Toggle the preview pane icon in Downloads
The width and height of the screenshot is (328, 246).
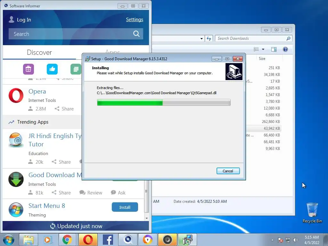point(274,49)
